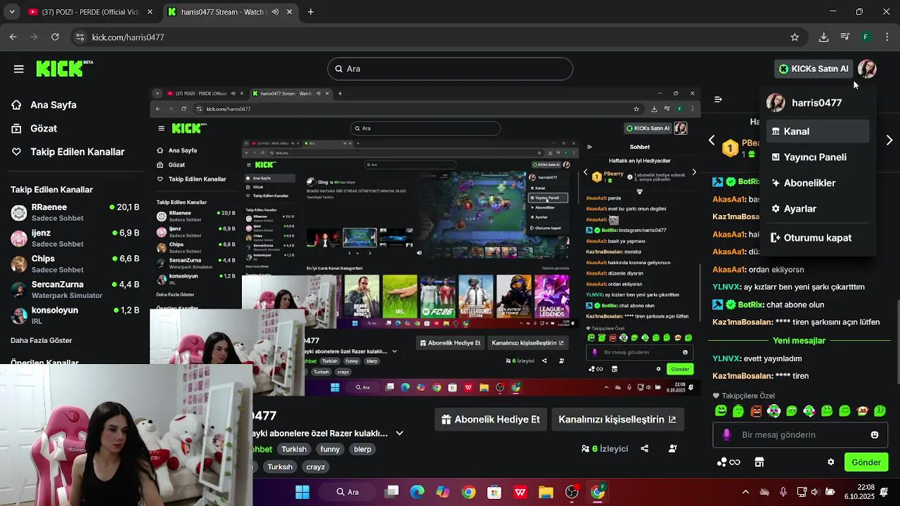Focus the Ara search box on Kick
The width and height of the screenshot is (900, 506).
point(450,69)
